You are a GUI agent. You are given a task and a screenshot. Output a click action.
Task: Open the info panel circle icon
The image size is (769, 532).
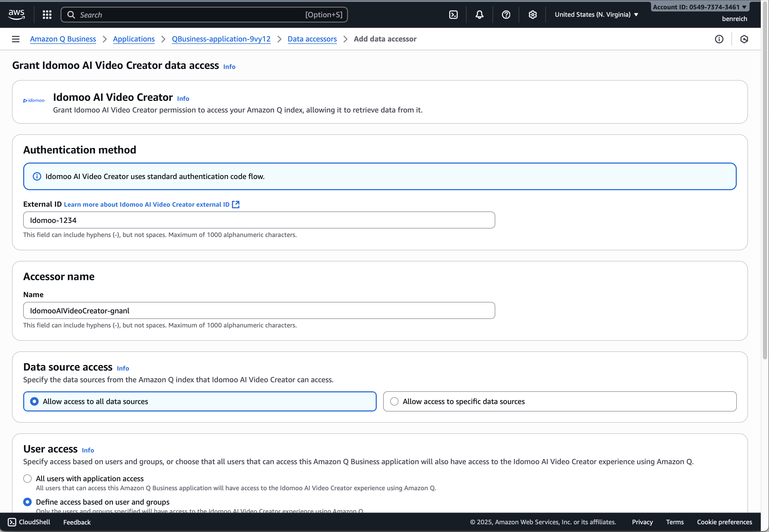[719, 39]
